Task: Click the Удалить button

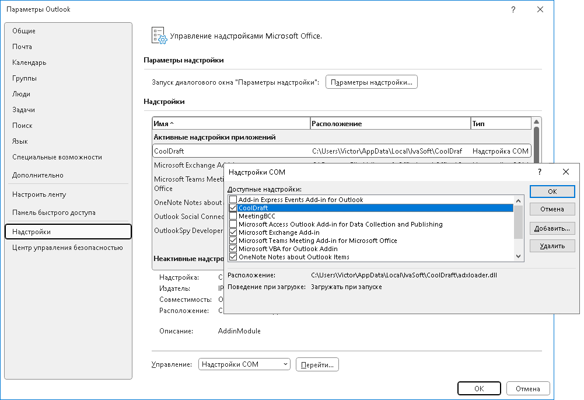Action: point(552,246)
